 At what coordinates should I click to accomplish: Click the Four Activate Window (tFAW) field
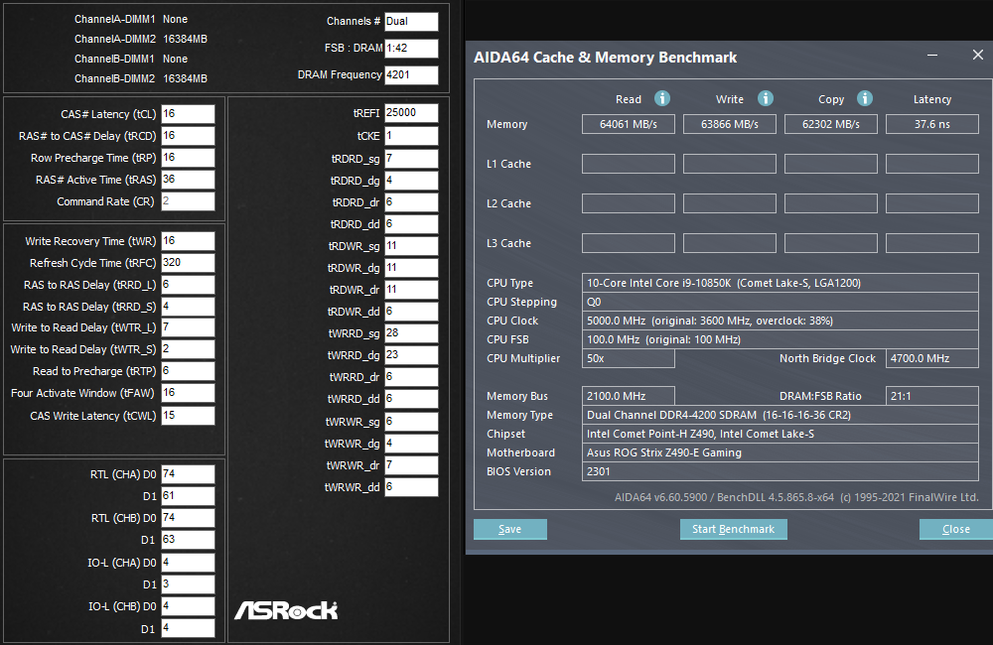188,393
